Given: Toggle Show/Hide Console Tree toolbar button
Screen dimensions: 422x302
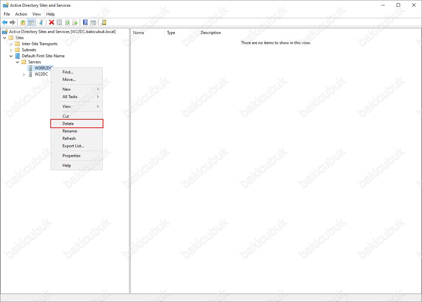Looking at the screenshot, I should click(x=31, y=23).
